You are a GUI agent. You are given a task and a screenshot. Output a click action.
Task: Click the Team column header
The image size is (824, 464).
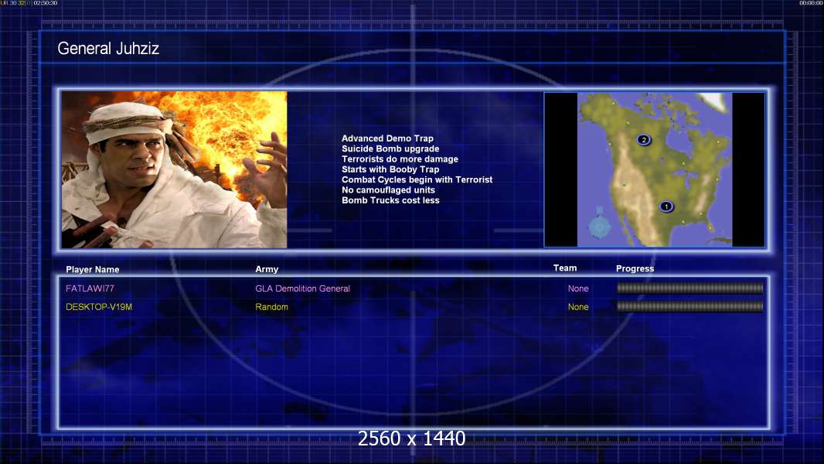pyautogui.click(x=565, y=268)
